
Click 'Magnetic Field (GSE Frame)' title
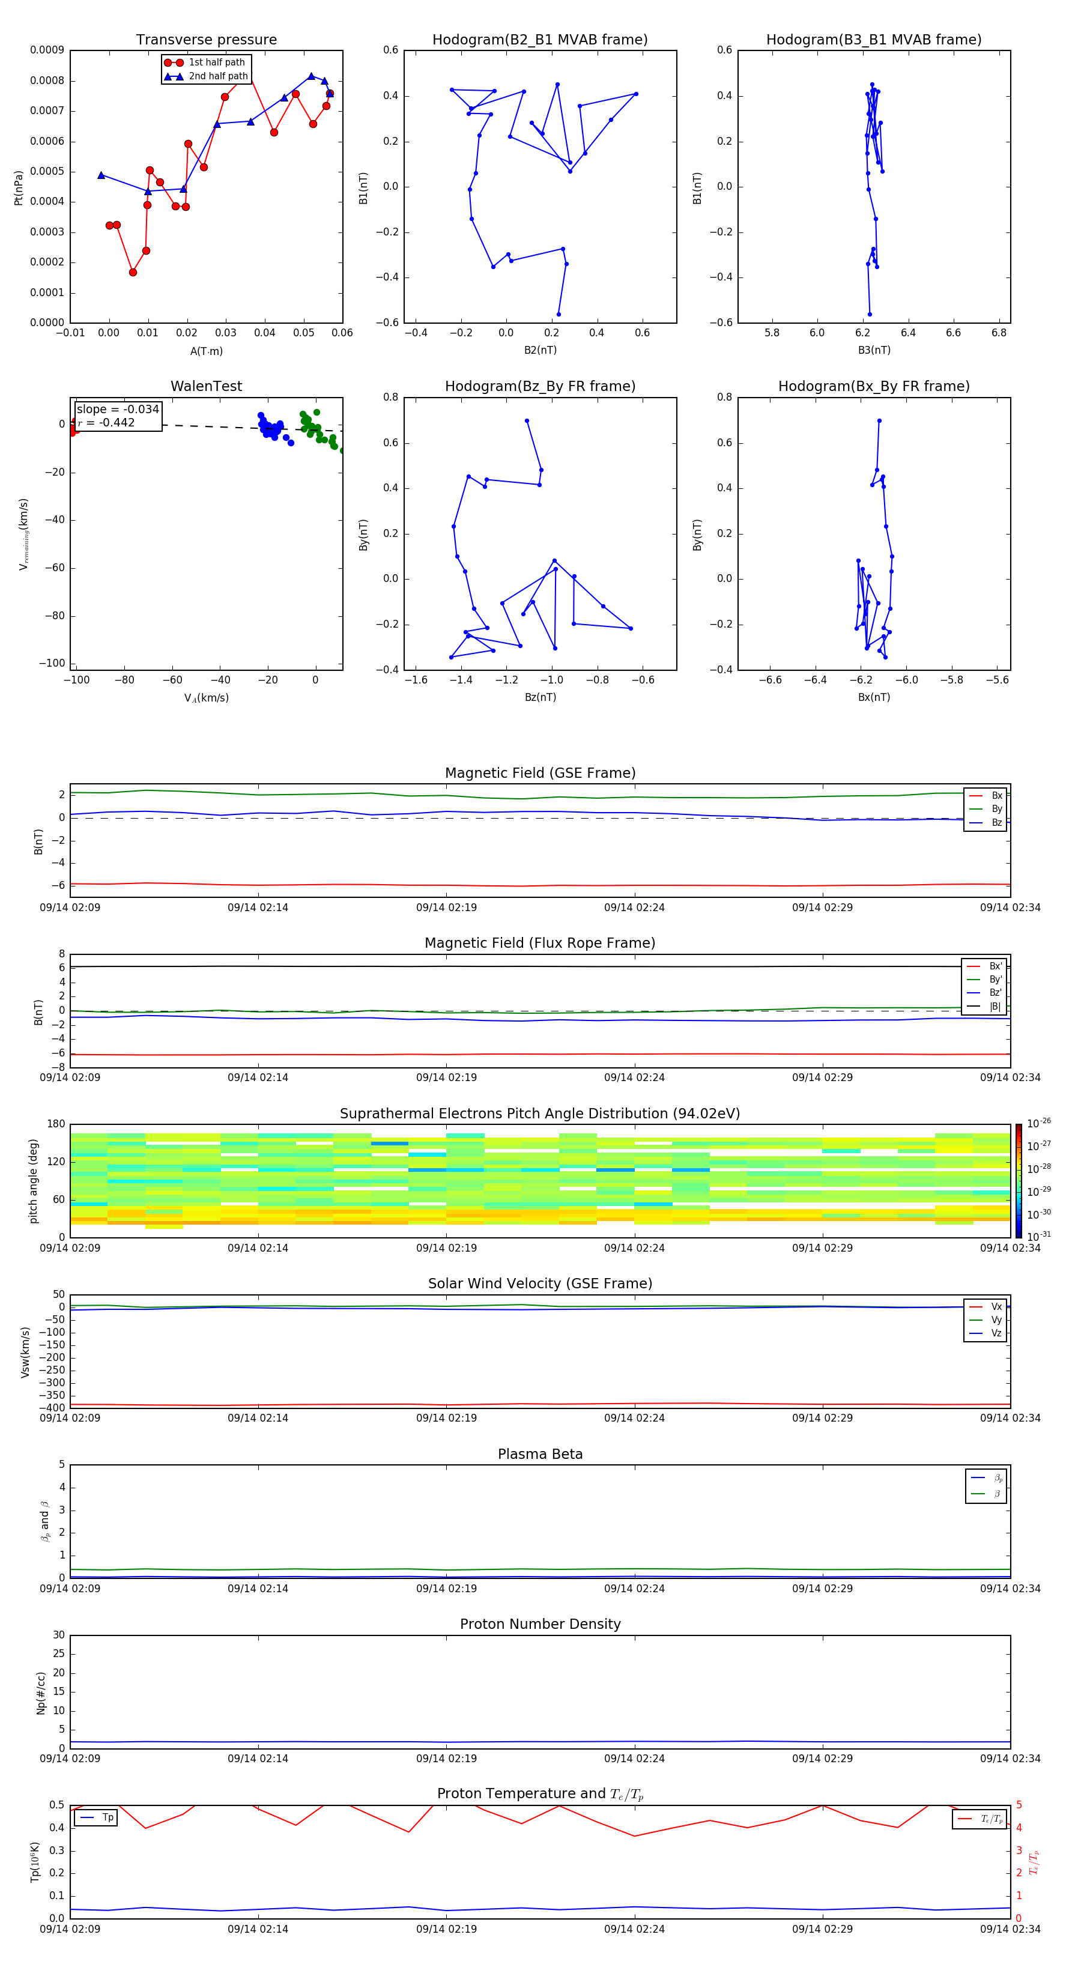(x=540, y=773)
